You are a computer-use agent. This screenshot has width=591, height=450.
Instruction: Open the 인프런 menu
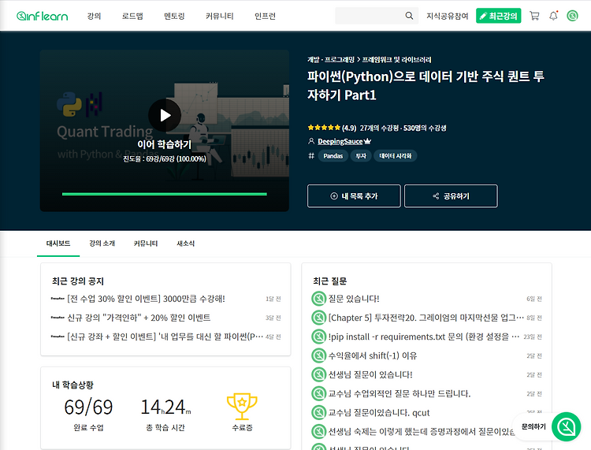click(265, 16)
